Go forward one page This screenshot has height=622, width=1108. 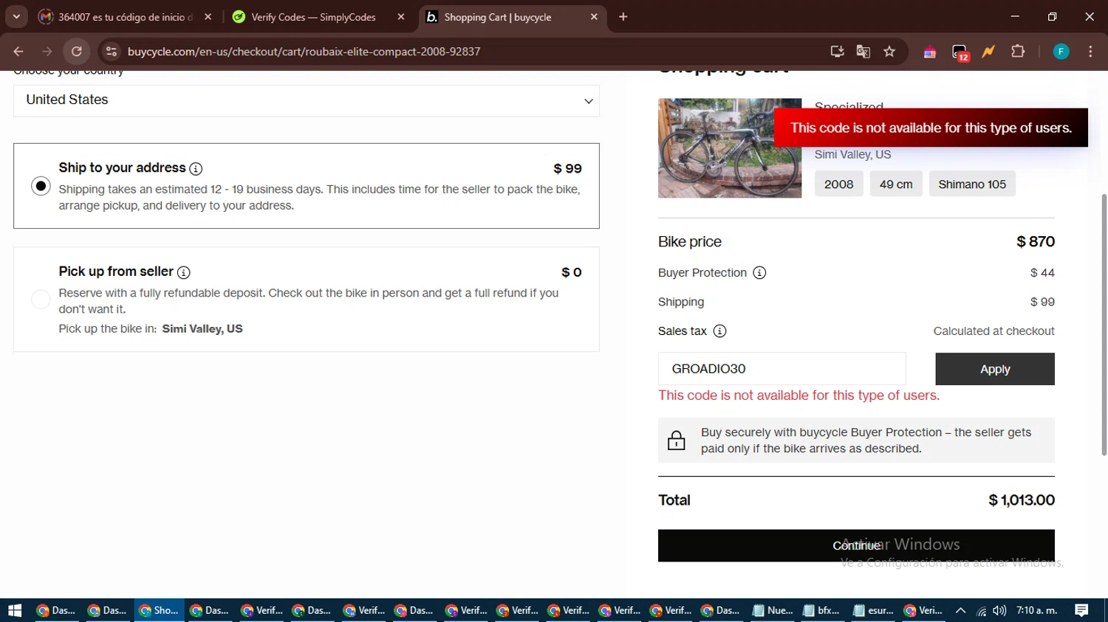(x=47, y=51)
